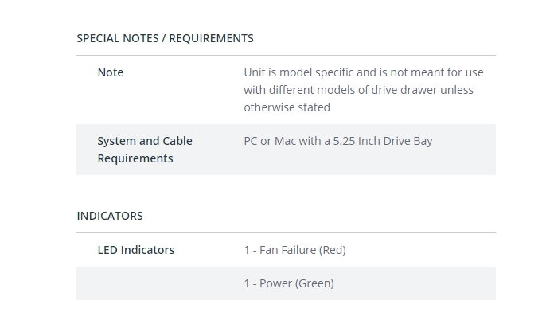Image resolution: width=546 pixels, height=328 pixels.
Task: Click the word '(Red)' in the Fan Failure row
Action: pyautogui.click(x=333, y=250)
